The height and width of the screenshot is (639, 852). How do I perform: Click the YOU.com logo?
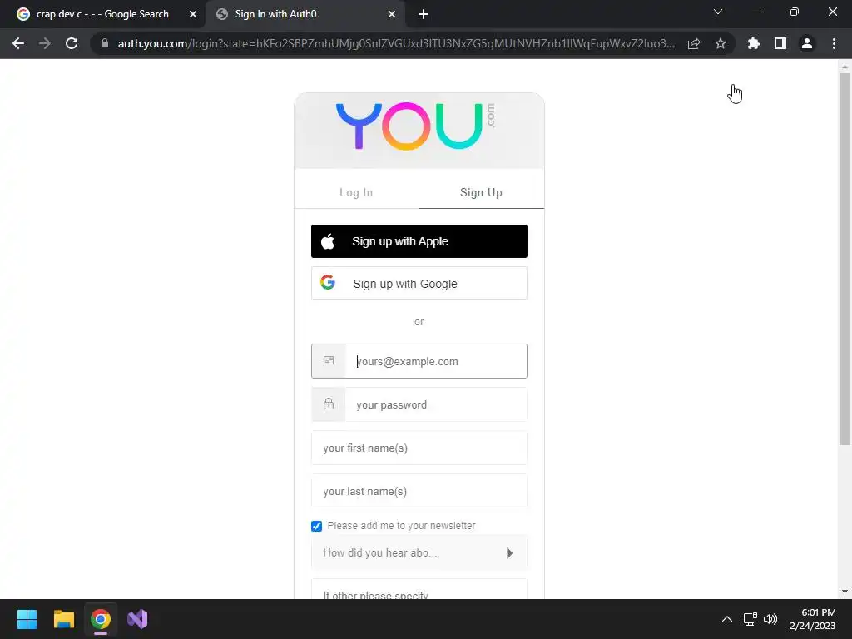click(416, 126)
